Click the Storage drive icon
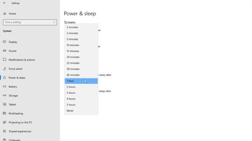The width and height of the screenshot is (252, 141). [4, 96]
